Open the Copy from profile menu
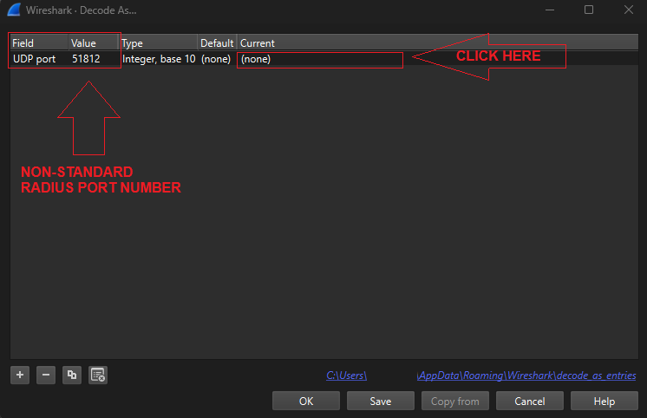Viewport: 647px width, 418px height. click(454, 402)
